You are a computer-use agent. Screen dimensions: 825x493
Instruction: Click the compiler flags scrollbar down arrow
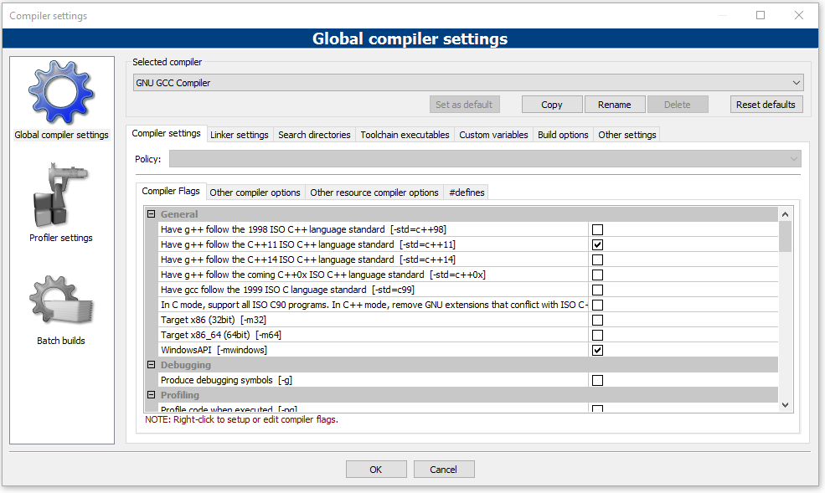[x=785, y=405]
